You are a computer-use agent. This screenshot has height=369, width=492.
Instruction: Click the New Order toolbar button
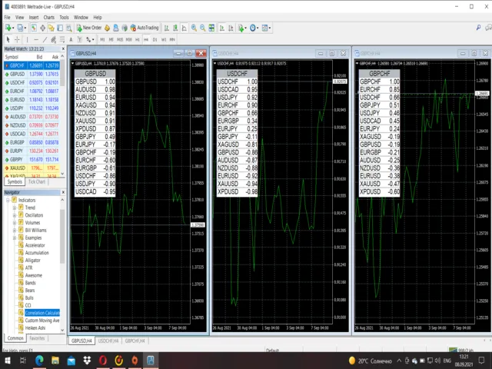90,28
